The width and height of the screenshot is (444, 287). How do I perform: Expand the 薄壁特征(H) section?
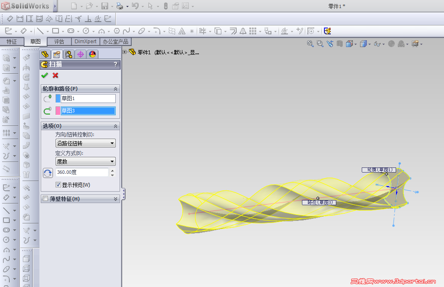pos(115,199)
